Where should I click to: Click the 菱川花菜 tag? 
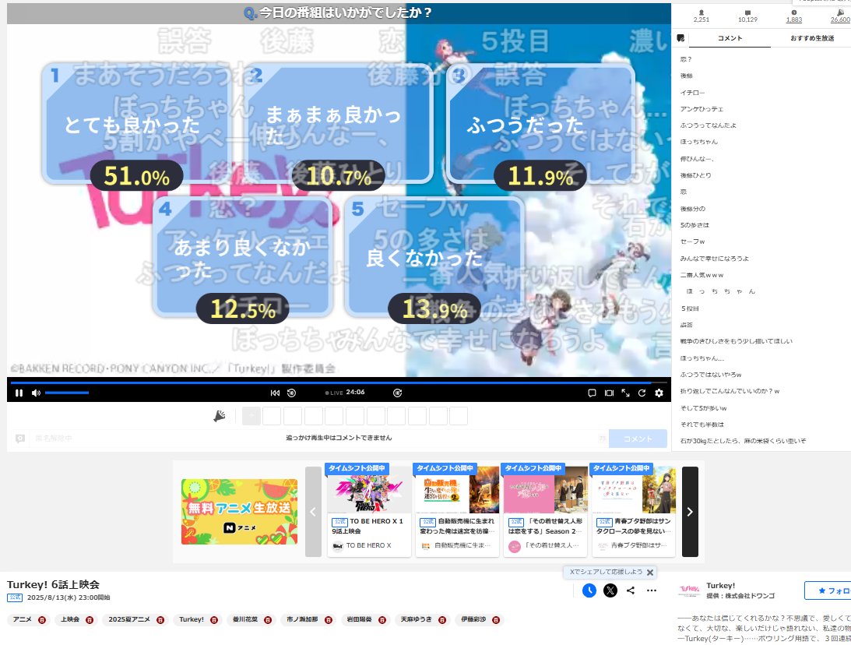(245, 619)
